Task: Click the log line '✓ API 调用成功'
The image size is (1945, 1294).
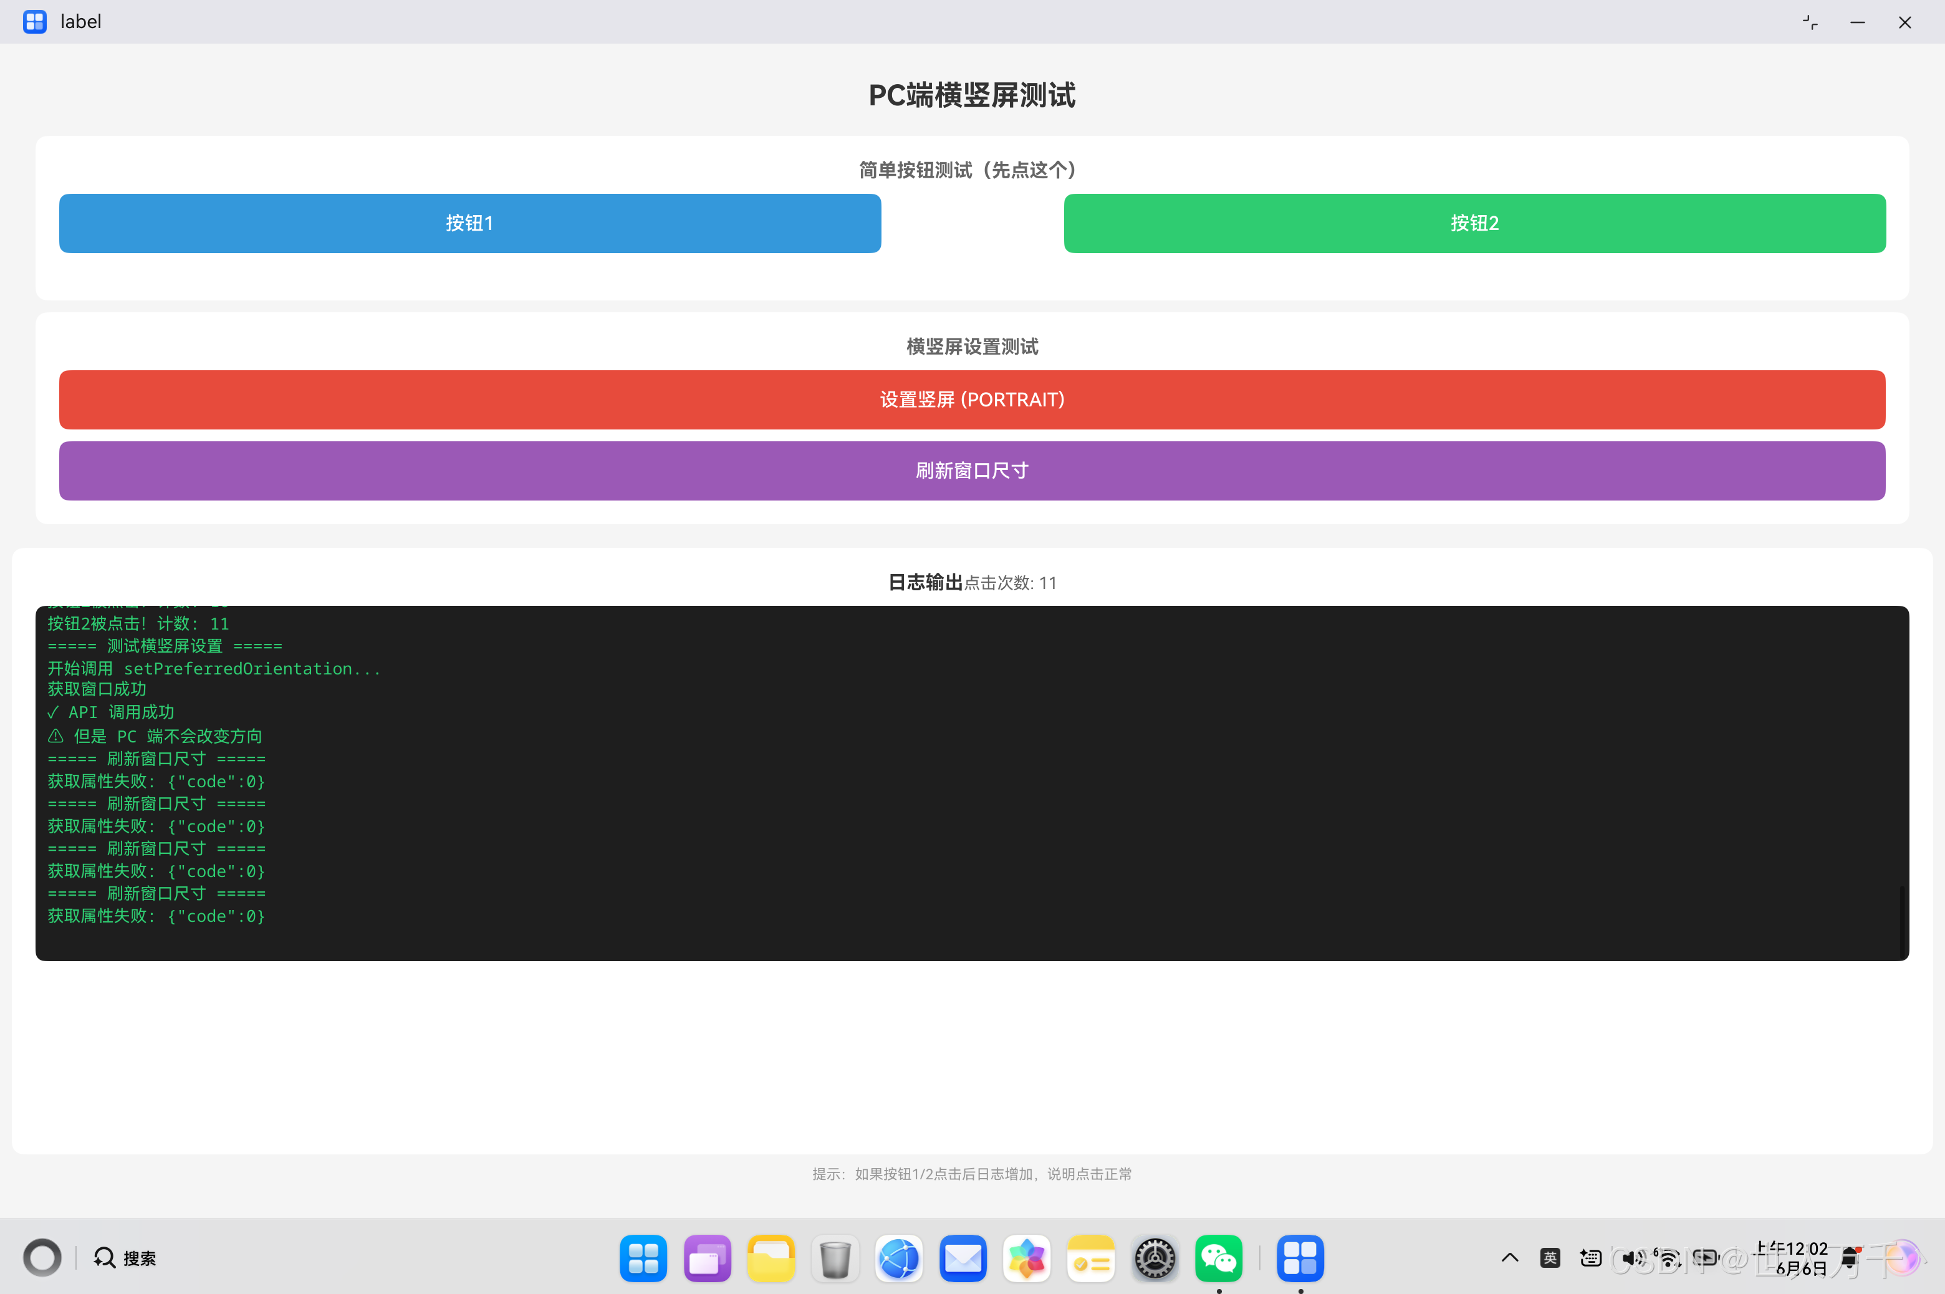Action: tap(110, 712)
